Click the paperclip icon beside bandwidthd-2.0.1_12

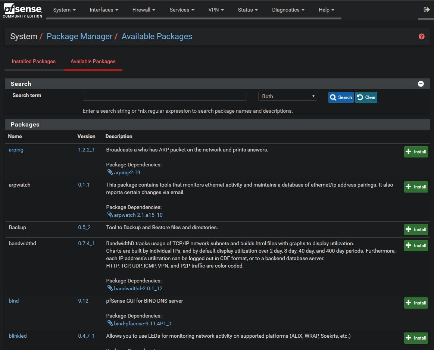110,288
